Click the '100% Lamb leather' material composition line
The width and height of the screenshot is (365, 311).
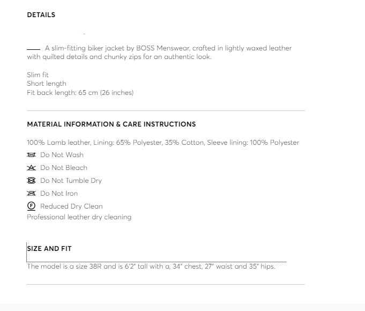point(163,143)
